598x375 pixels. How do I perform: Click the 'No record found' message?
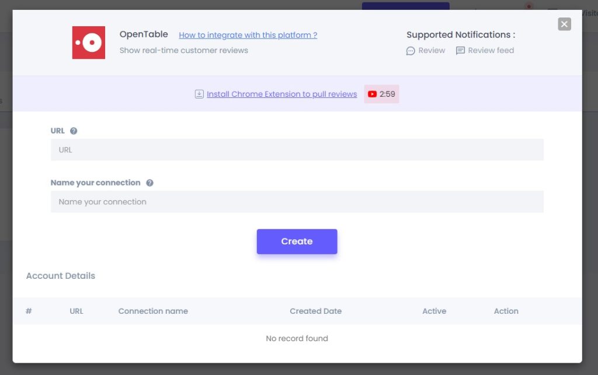click(297, 338)
